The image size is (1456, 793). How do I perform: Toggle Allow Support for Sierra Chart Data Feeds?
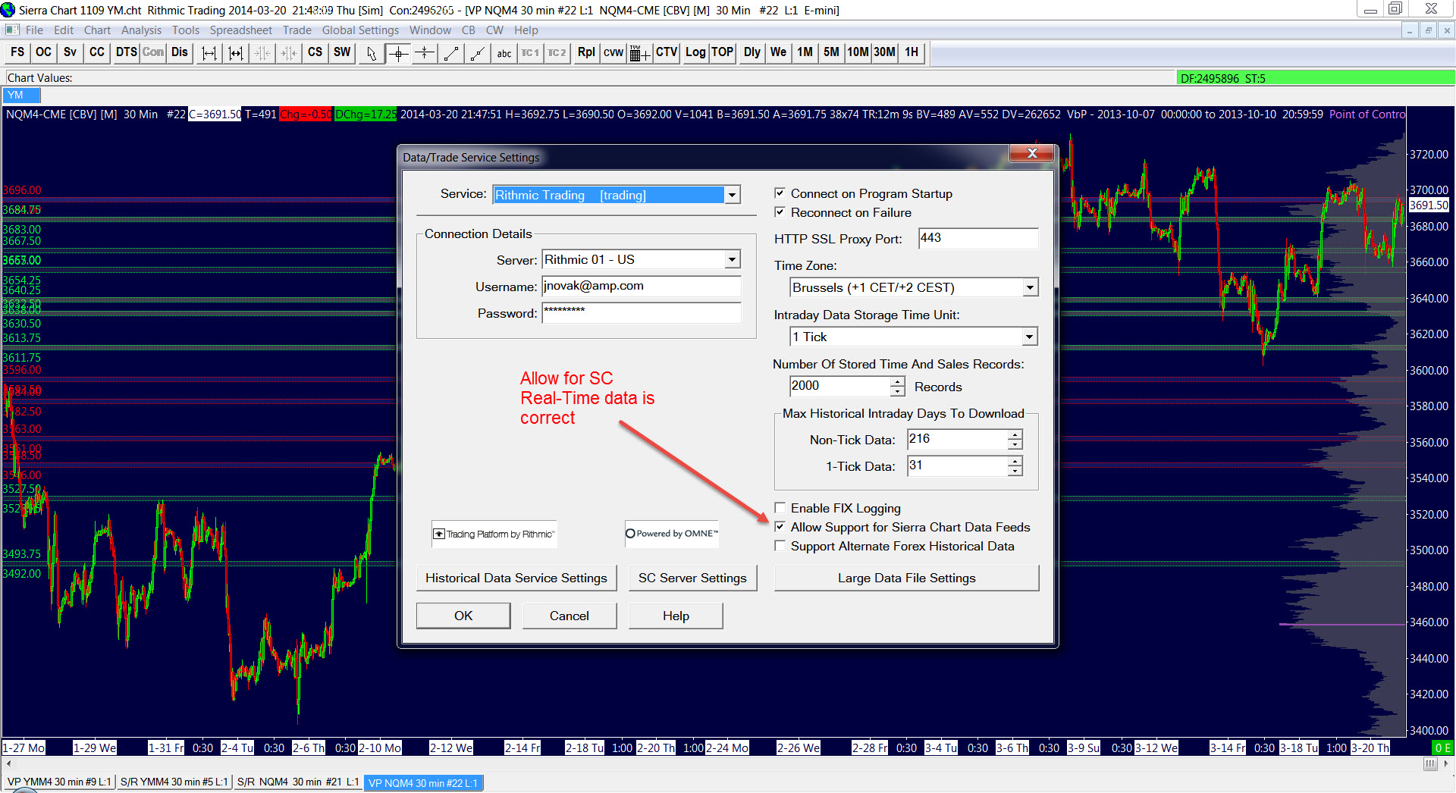click(x=780, y=527)
